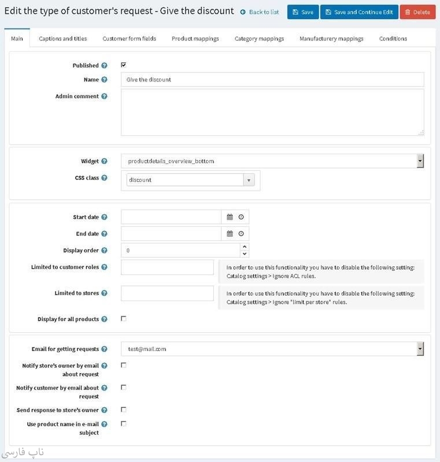The height and width of the screenshot is (462, 440).
Task: Open the End date calendar picker
Action: click(230, 234)
